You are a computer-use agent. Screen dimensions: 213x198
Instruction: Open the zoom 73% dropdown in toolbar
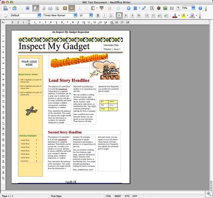tap(193, 8)
